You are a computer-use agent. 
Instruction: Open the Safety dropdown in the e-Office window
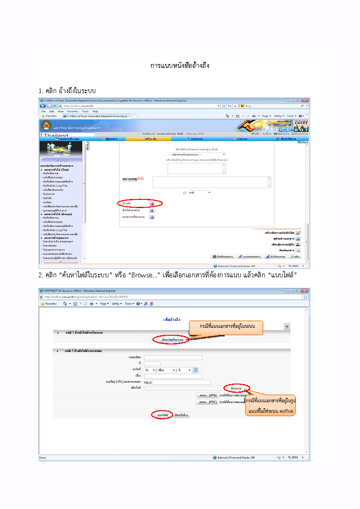279,116
